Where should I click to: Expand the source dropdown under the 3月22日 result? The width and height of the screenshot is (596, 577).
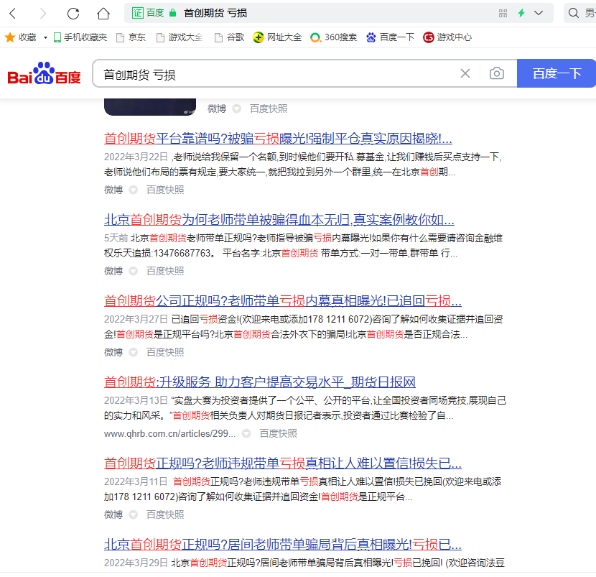point(133,190)
